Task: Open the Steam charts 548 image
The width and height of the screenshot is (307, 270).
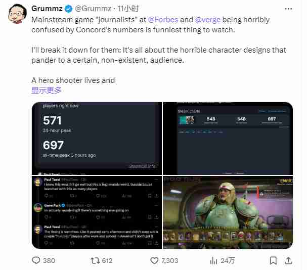Action: tap(228, 138)
